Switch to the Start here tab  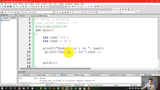click(22, 16)
